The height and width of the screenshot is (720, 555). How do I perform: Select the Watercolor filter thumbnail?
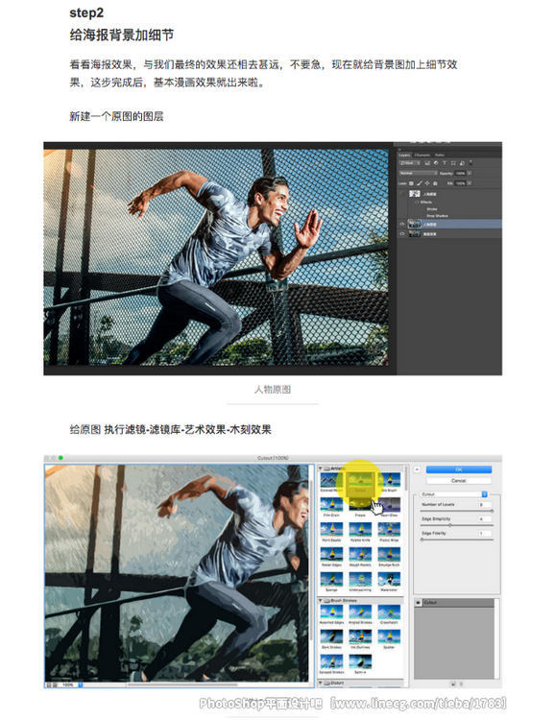389,579
